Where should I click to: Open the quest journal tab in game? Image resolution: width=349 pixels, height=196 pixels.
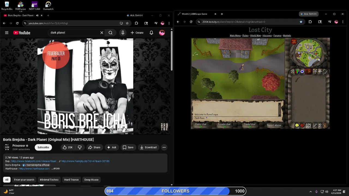click(302, 72)
